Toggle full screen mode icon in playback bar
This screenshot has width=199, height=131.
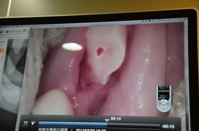tap(25, 124)
